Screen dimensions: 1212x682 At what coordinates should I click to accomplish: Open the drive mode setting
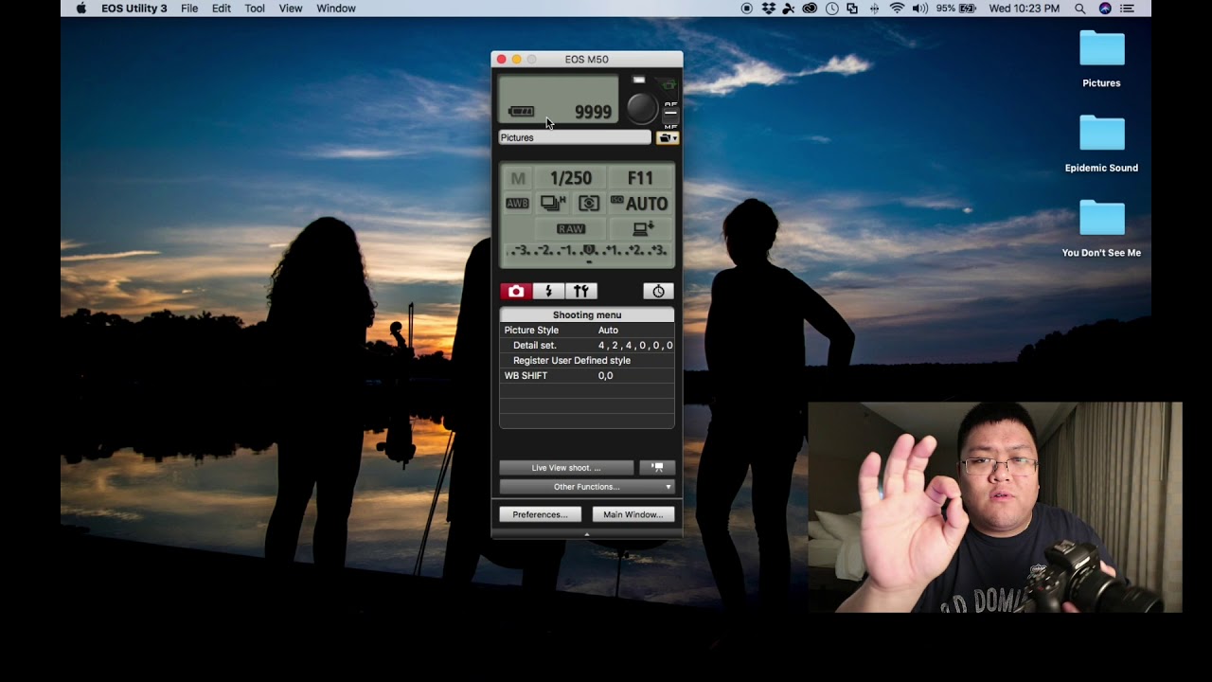click(553, 204)
